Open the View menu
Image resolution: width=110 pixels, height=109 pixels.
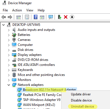30,10
